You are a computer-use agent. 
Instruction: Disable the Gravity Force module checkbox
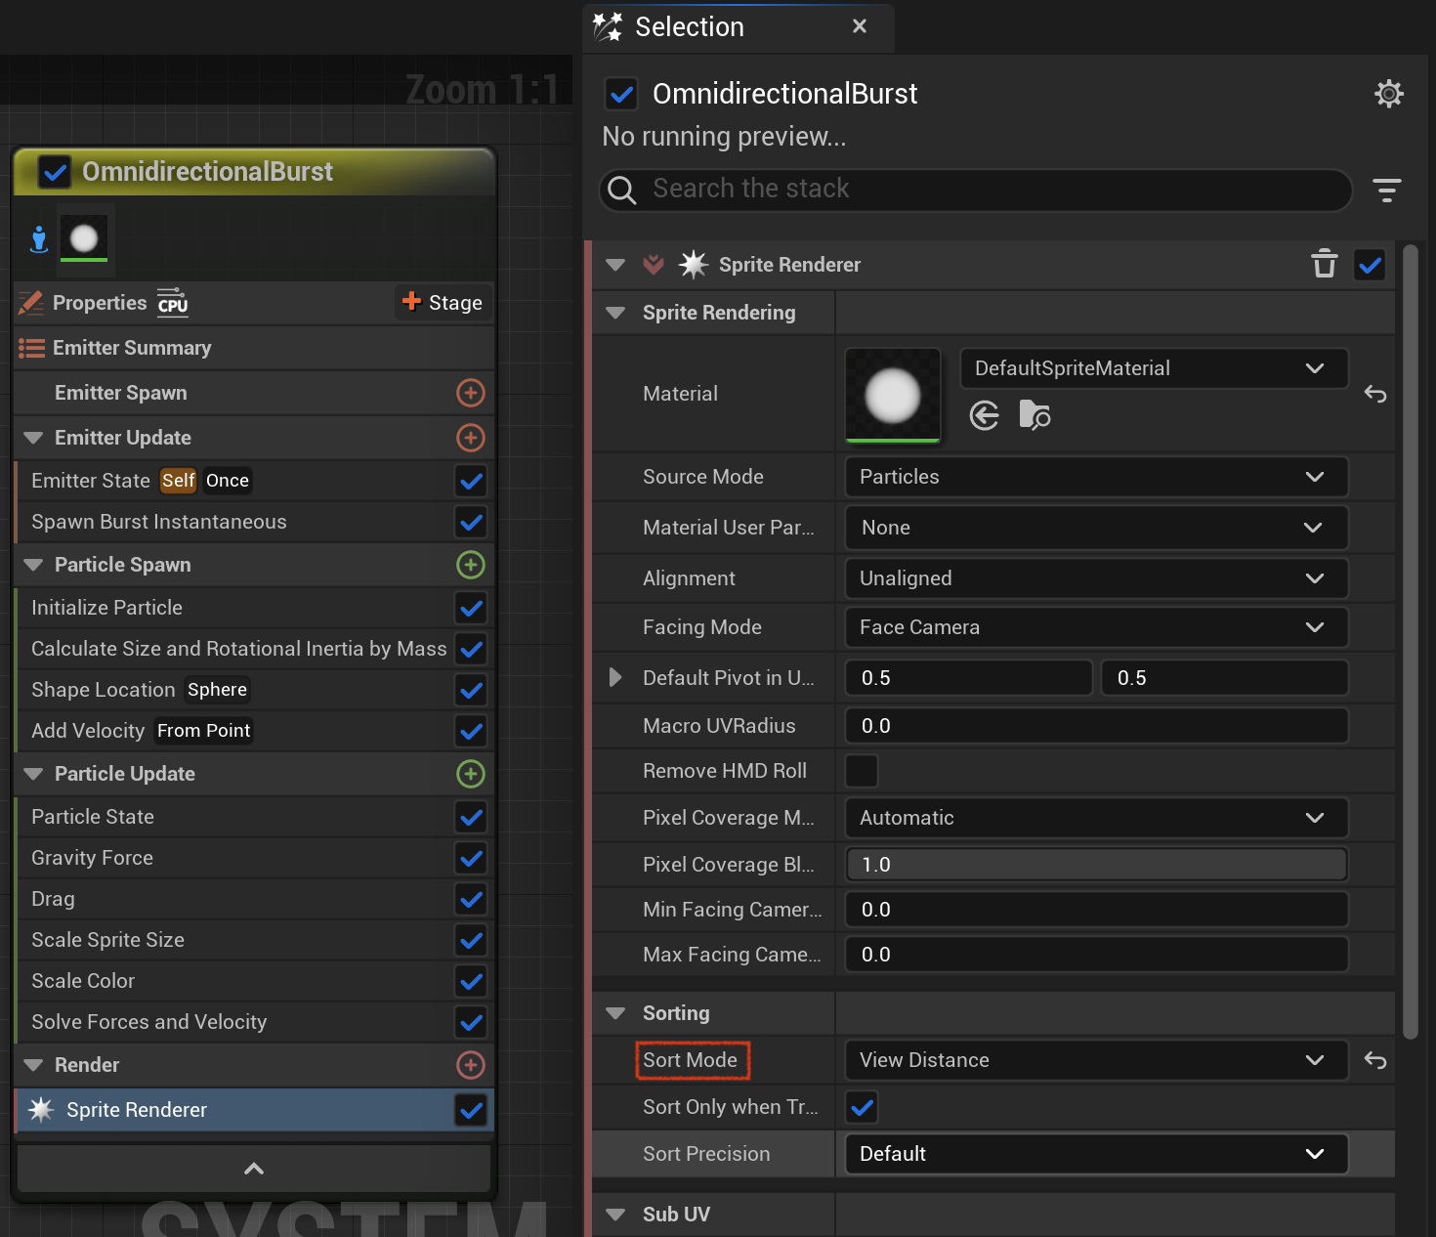tap(471, 858)
